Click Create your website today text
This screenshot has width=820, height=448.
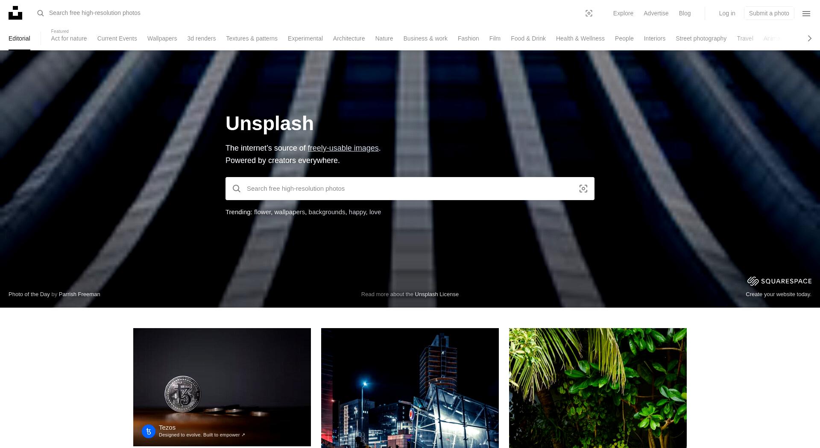[x=778, y=294]
